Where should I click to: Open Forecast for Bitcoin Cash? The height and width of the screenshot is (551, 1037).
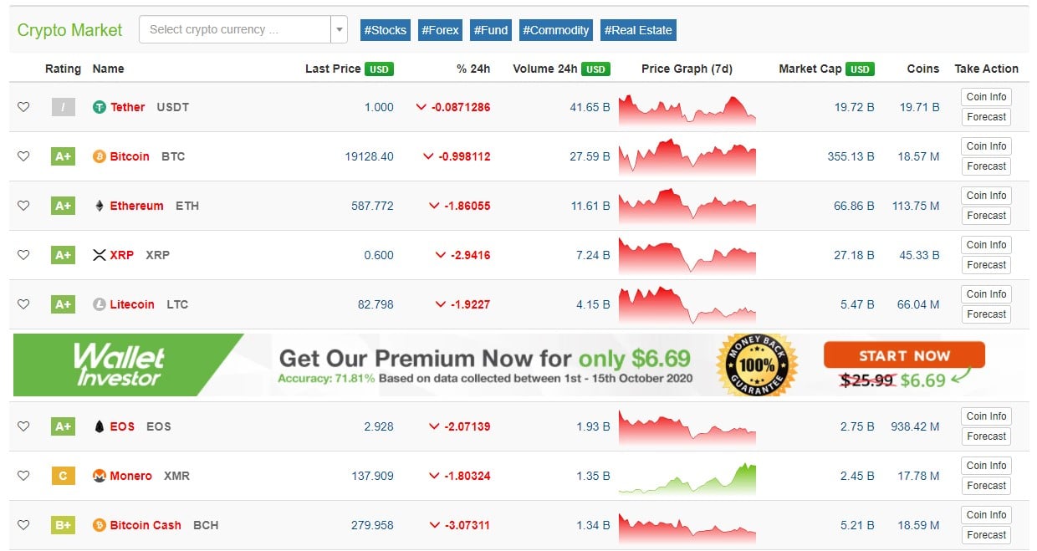click(986, 535)
